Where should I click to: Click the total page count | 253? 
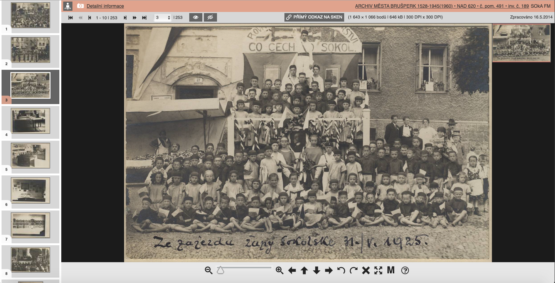point(178,18)
